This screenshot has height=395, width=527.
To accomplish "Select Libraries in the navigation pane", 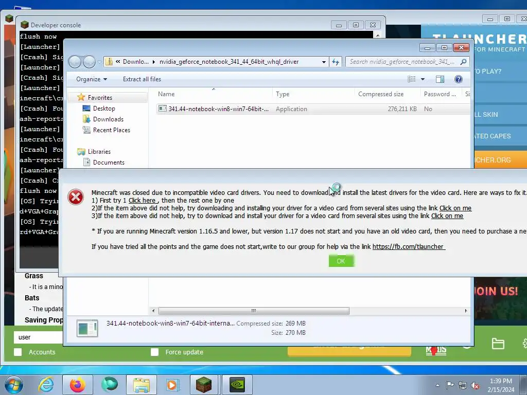I will coord(99,152).
